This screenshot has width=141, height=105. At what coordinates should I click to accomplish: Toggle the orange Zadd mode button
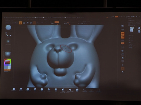tap(57, 22)
